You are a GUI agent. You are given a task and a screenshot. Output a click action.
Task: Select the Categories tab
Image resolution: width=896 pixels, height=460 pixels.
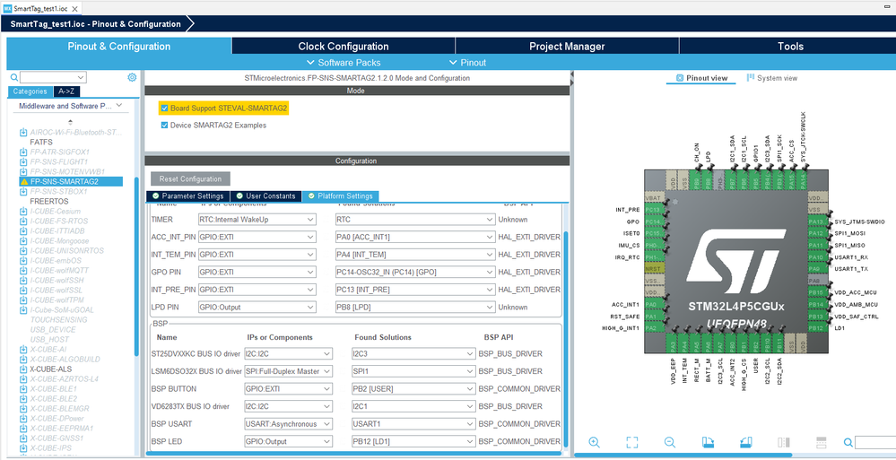tap(30, 91)
